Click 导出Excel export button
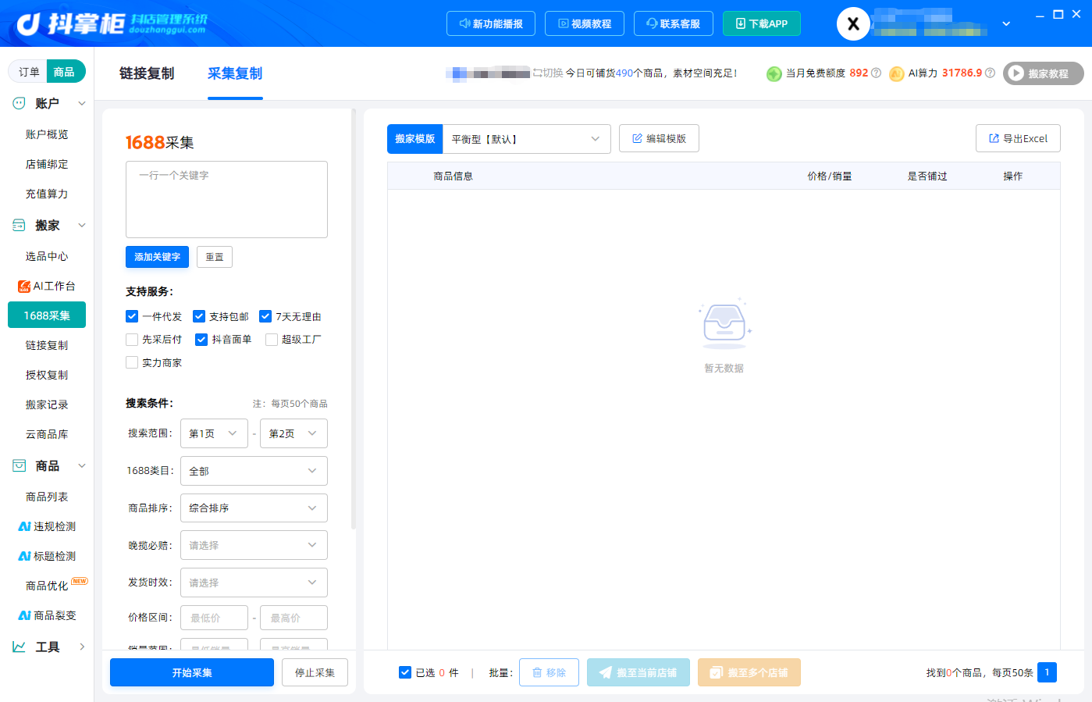1092x702 pixels. click(x=1018, y=138)
